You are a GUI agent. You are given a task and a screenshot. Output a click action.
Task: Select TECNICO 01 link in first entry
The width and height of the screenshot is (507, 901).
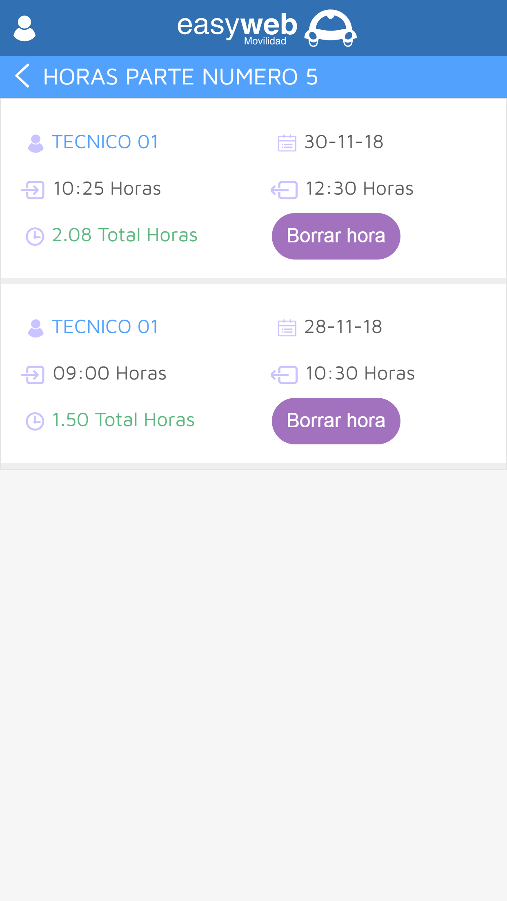(105, 142)
